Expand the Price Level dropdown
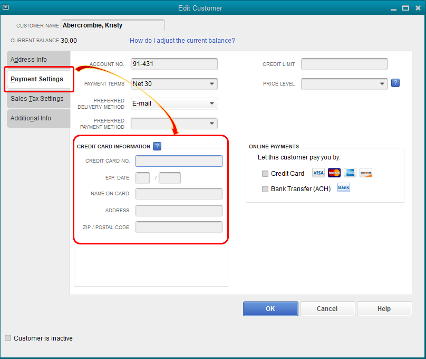 [x=382, y=84]
